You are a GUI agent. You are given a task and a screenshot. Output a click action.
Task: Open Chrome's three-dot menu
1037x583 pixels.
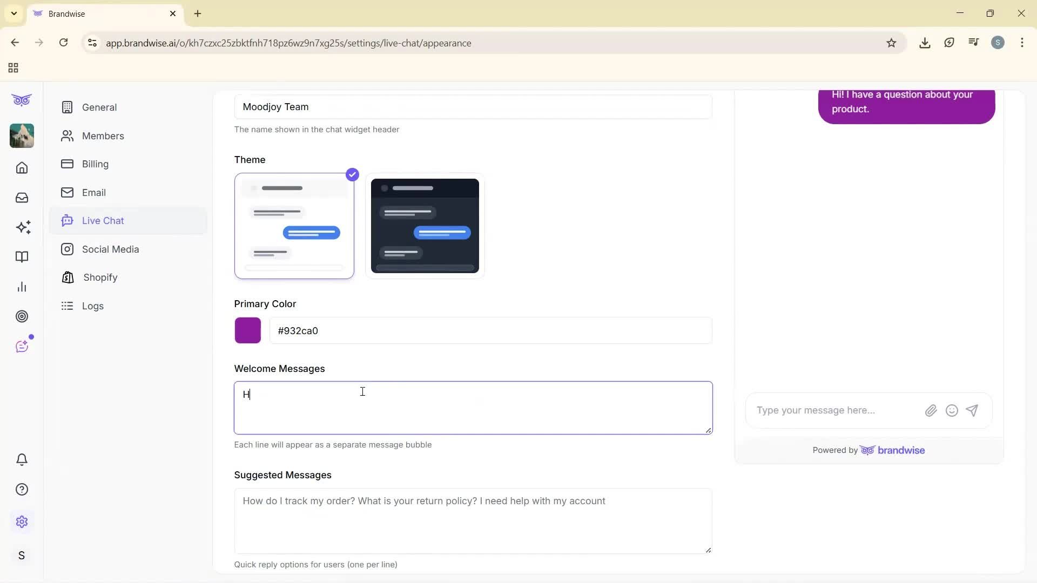pos(1022,43)
